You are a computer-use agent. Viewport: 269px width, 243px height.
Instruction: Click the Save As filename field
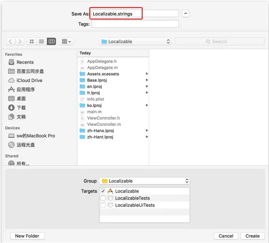(135, 14)
